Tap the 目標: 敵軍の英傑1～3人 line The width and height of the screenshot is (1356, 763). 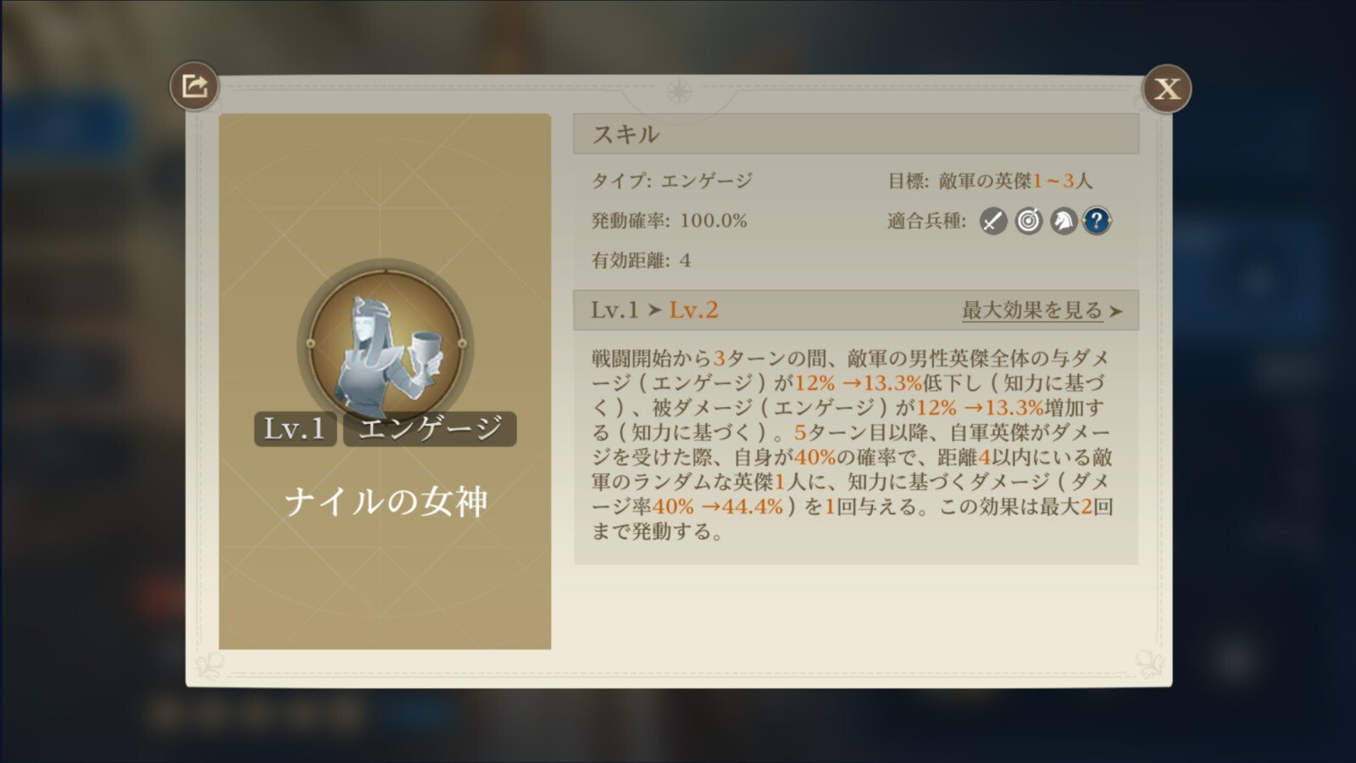point(990,181)
